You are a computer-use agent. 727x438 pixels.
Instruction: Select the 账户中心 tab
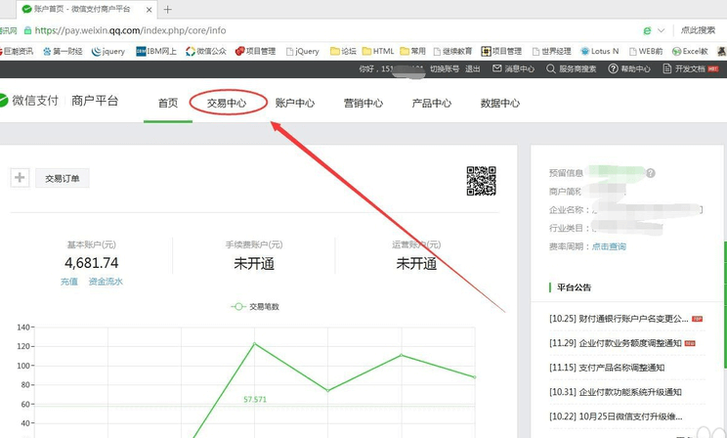(295, 103)
